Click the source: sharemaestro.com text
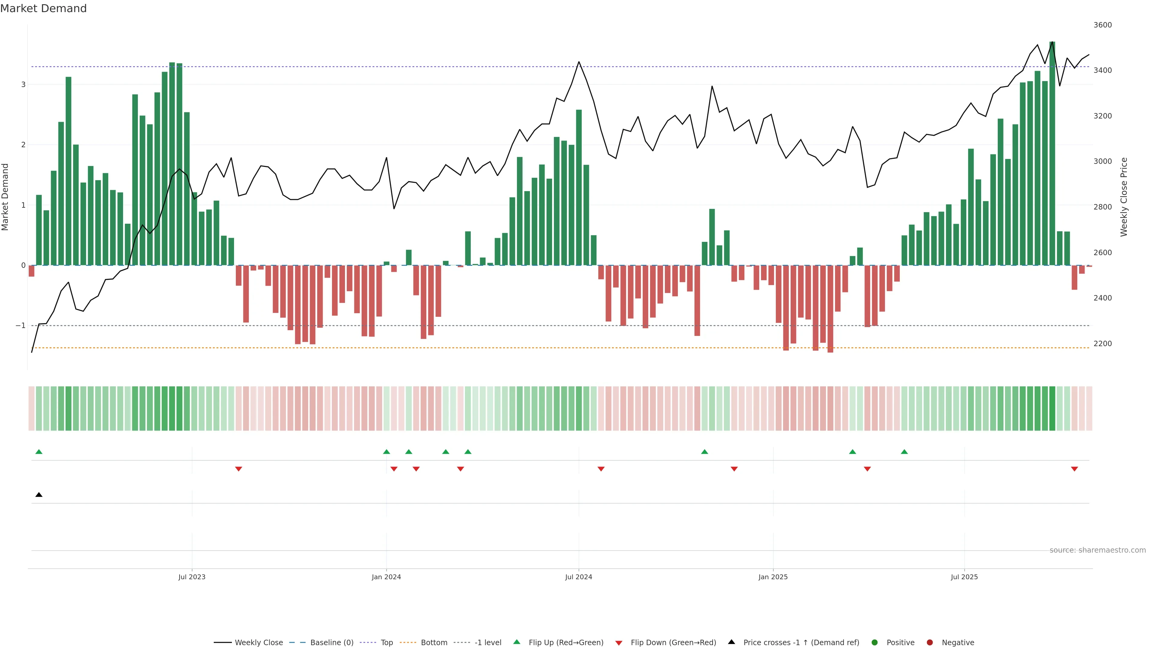 coord(1098,550)
